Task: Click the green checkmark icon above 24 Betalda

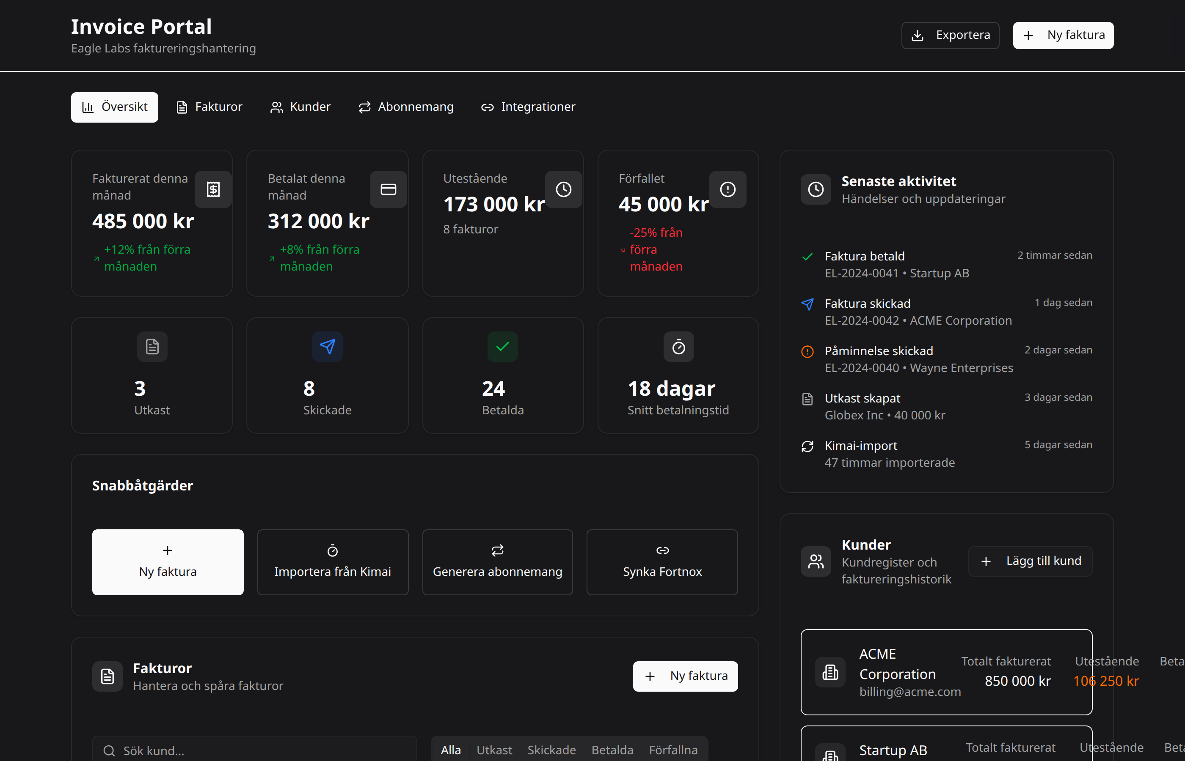Action: pos(502,346)
